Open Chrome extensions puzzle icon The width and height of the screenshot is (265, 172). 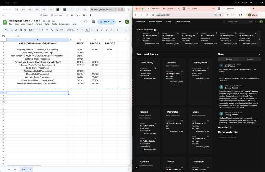tap(233, 15)
